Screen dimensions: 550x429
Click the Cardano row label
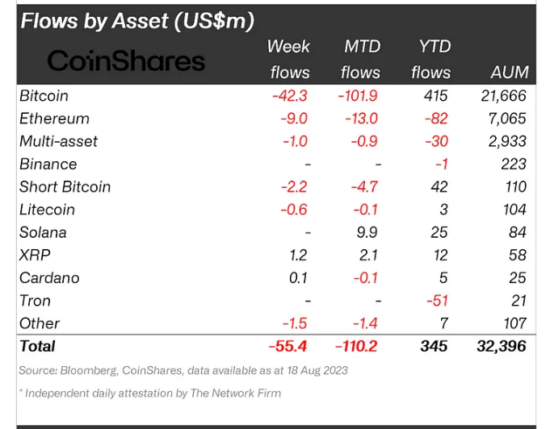coord(48,277)
